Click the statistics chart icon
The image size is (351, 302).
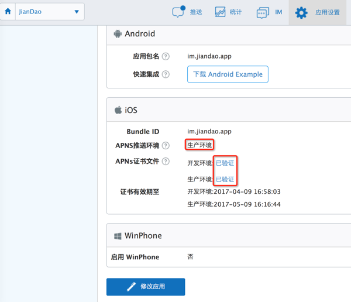pos(220,12)
